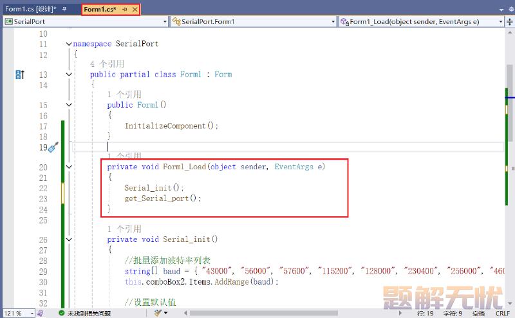Image resolution: width=515 pixels, height=318 pixels.
Task: Open the tab list overflow arrow
Action: (501, 10)
